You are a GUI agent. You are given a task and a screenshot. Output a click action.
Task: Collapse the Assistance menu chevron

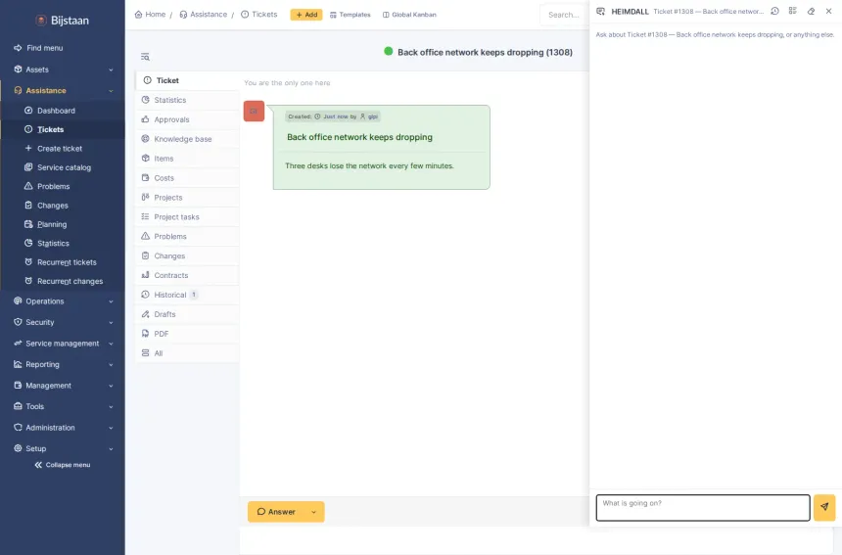111,91
